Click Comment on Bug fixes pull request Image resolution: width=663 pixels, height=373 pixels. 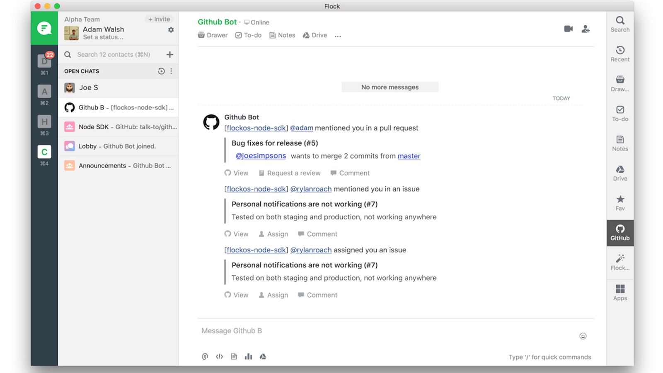[350, 173]
